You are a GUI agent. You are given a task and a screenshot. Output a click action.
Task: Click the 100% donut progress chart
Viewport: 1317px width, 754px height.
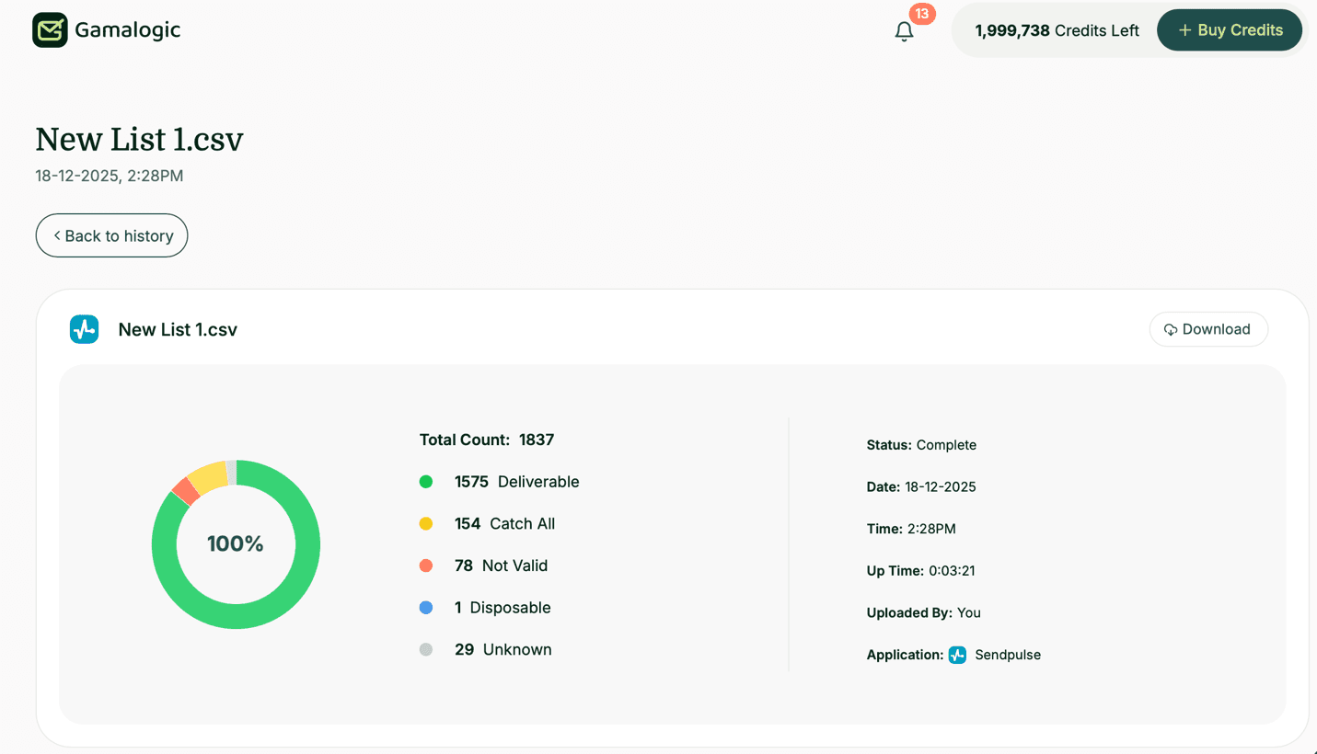click(x=236, y=543)
